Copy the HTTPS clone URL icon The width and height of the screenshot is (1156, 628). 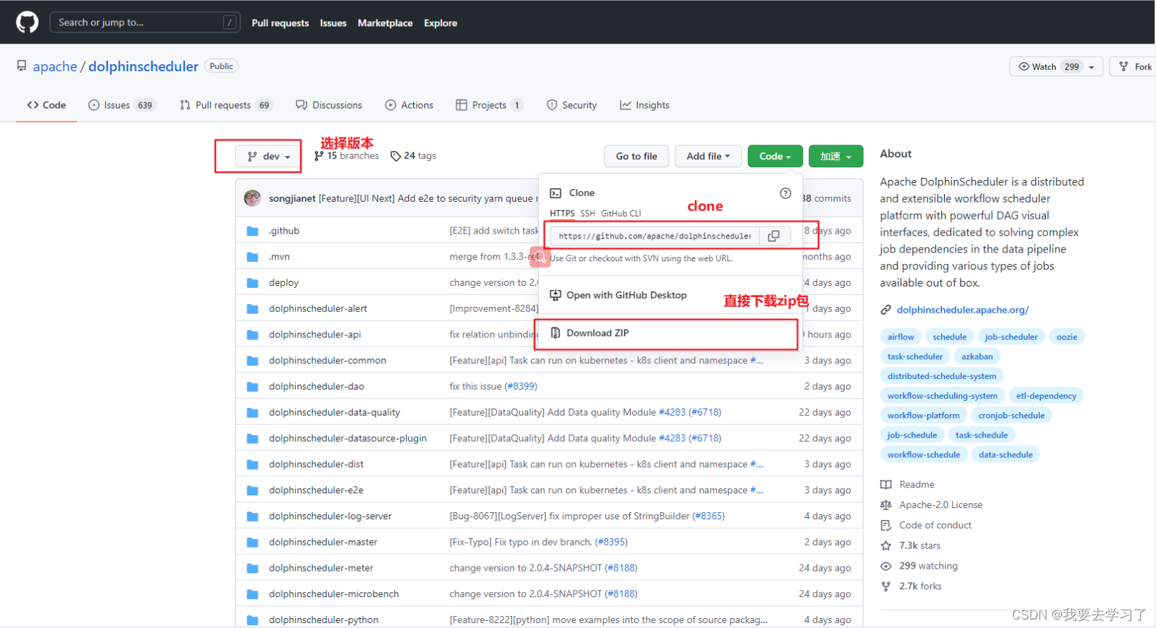click(x=774, y=236)
